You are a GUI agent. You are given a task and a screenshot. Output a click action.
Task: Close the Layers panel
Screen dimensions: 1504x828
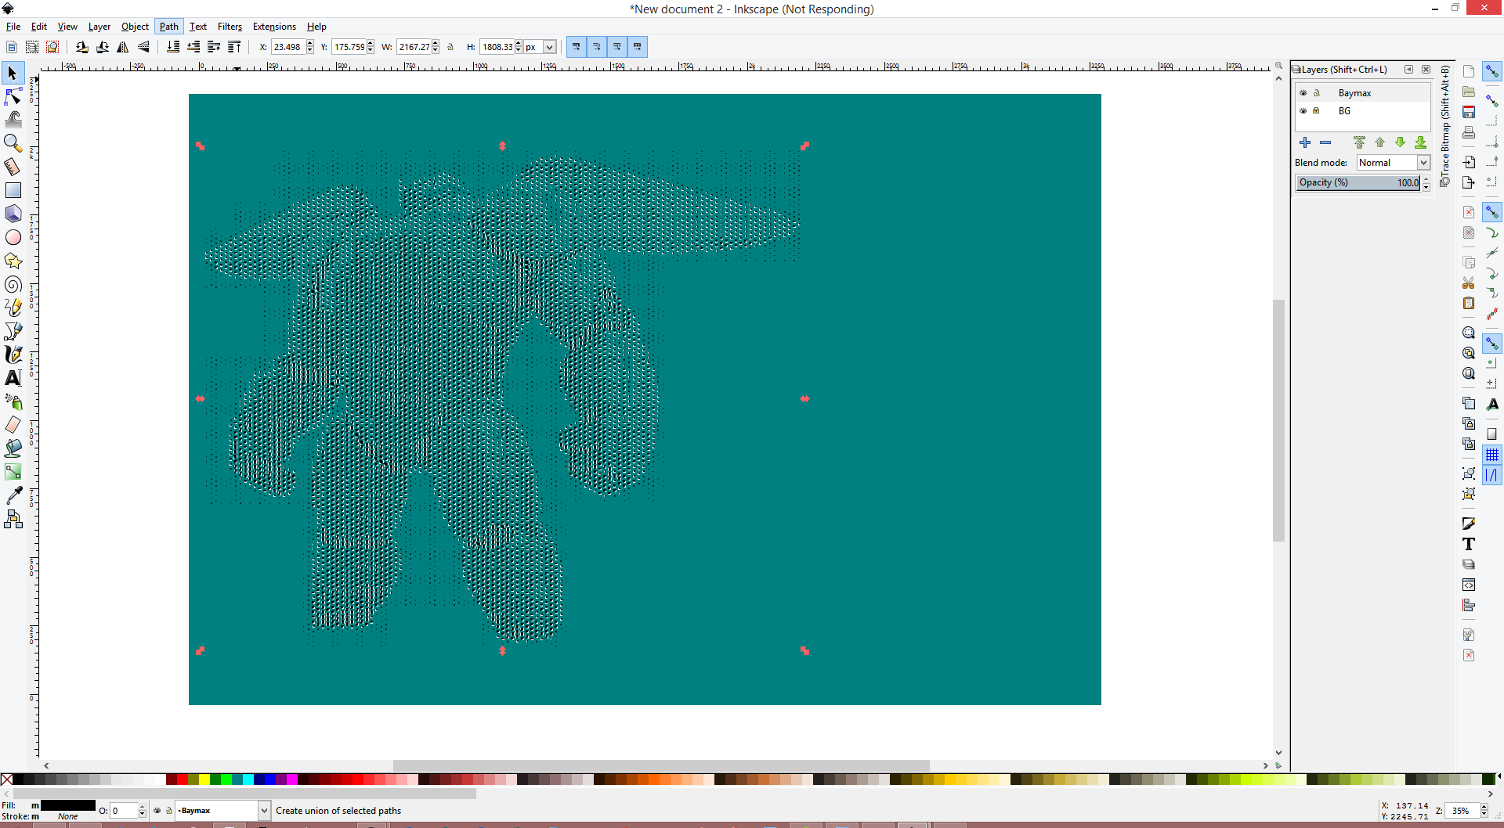point(1426,70)
